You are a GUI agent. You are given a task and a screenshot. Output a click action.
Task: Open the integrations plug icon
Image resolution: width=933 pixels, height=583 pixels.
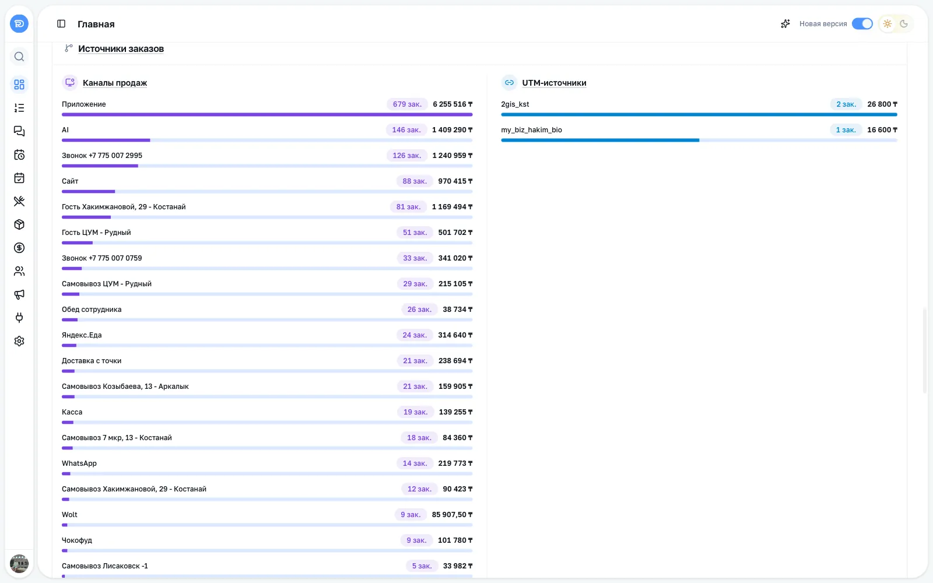click(19, 318)
